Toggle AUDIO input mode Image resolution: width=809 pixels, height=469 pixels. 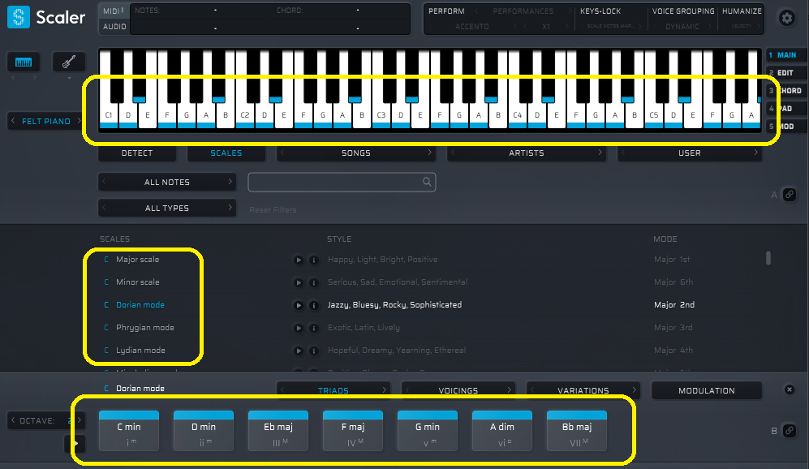pos(114,26)
